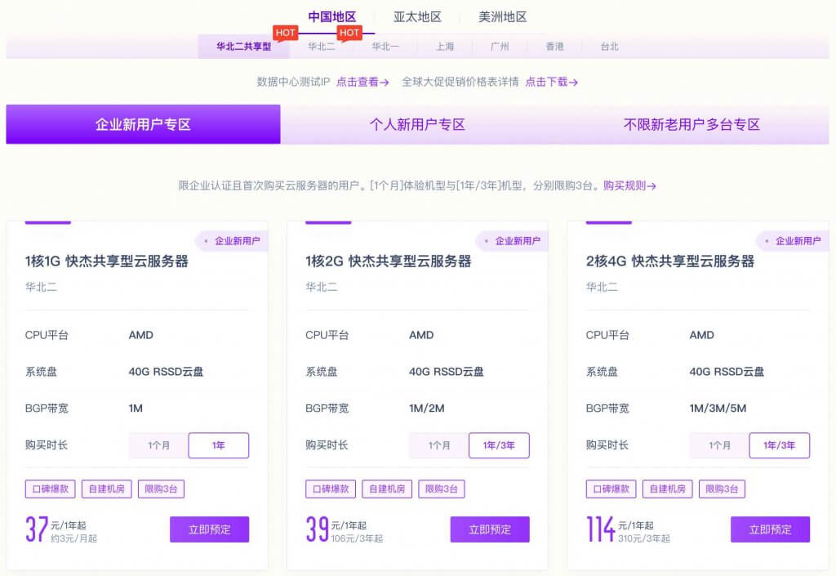Choose the 上海 datacenter tab
836x576 pixels.
click(445, 47)
